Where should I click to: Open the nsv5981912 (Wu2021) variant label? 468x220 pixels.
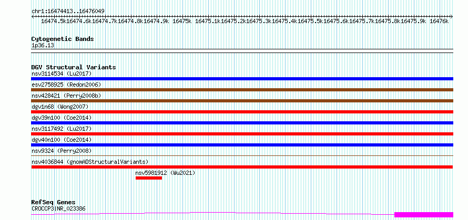point(165,173)
